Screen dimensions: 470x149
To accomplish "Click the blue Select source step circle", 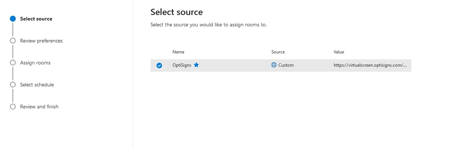I will pyautogui.click(x=13, y=19).
